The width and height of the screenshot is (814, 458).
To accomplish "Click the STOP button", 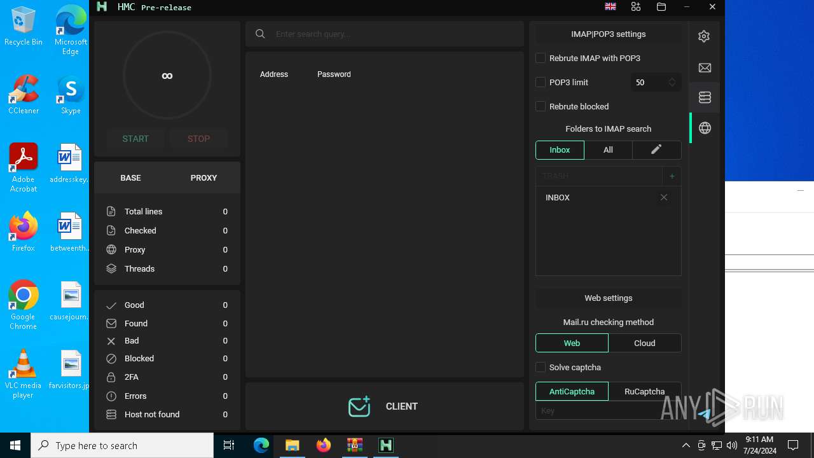I will pyautogui.click(x=198, y=139).
